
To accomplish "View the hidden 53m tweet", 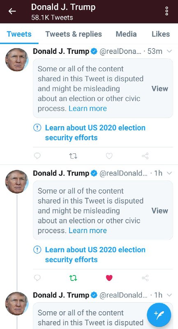I will coord(160,88).
